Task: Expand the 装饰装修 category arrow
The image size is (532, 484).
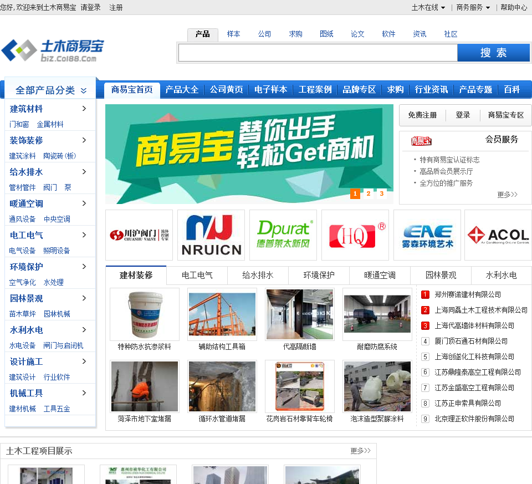Action: [x=84, y=140]
